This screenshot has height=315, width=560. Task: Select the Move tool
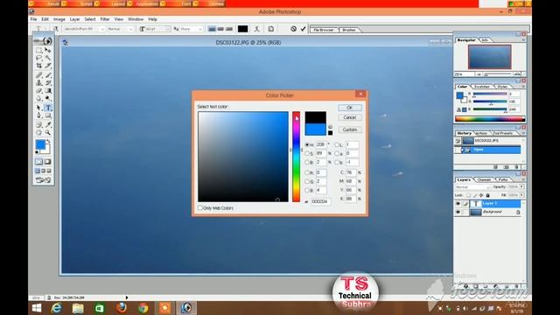tap(48, 51)
